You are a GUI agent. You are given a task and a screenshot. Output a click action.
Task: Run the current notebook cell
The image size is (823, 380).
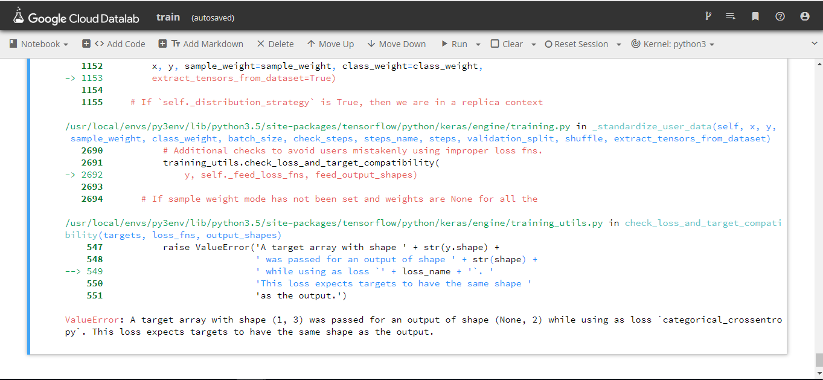pos(456,43)
